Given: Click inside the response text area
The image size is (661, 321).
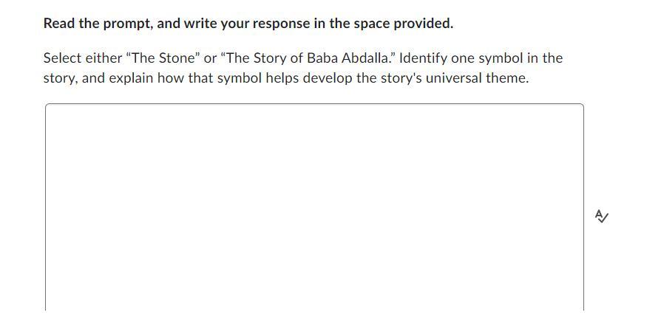Looking at the screenshot, I should 314,207.
